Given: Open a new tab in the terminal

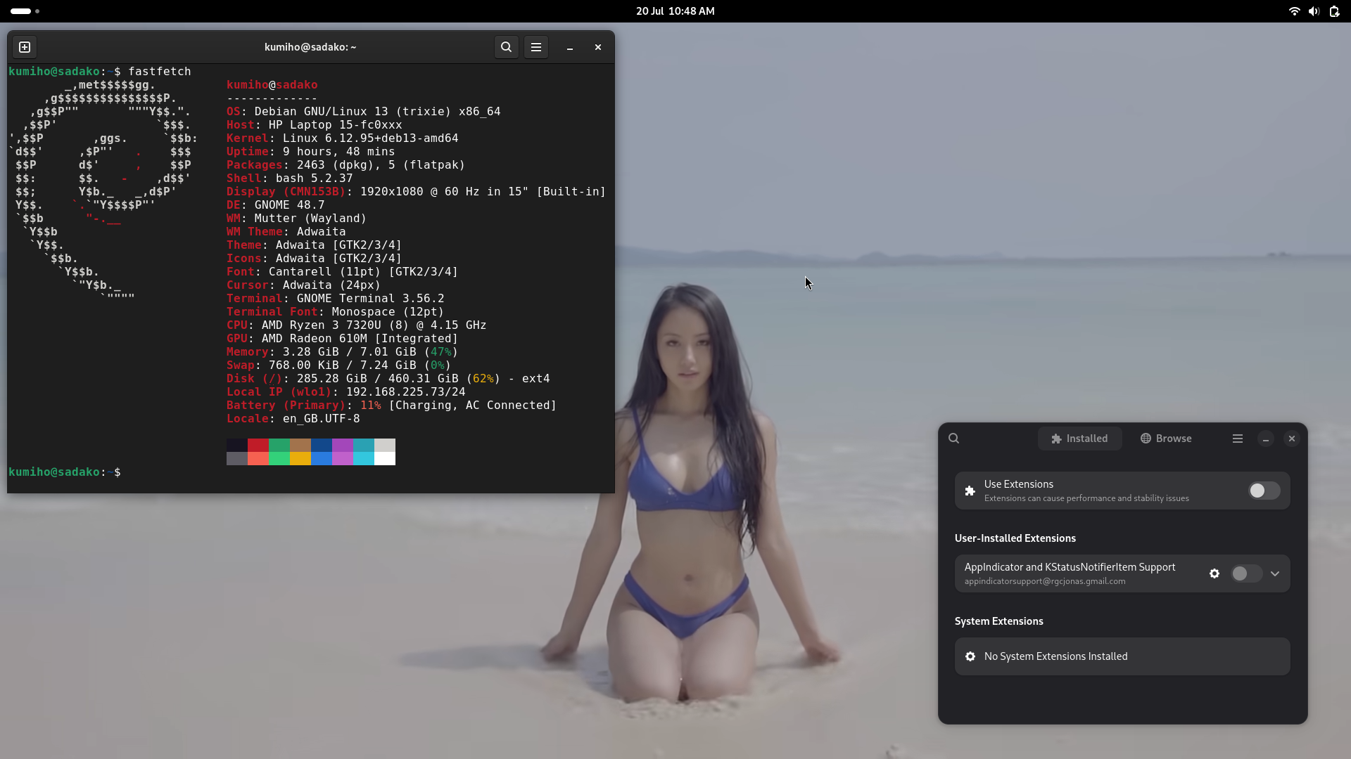Looking at the screenshot, I should pos(25,47).
